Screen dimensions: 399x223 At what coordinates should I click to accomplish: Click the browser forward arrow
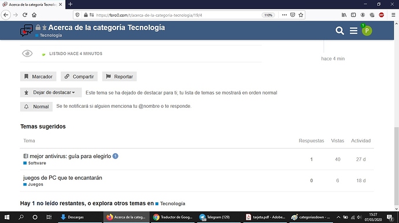[16, 15]
